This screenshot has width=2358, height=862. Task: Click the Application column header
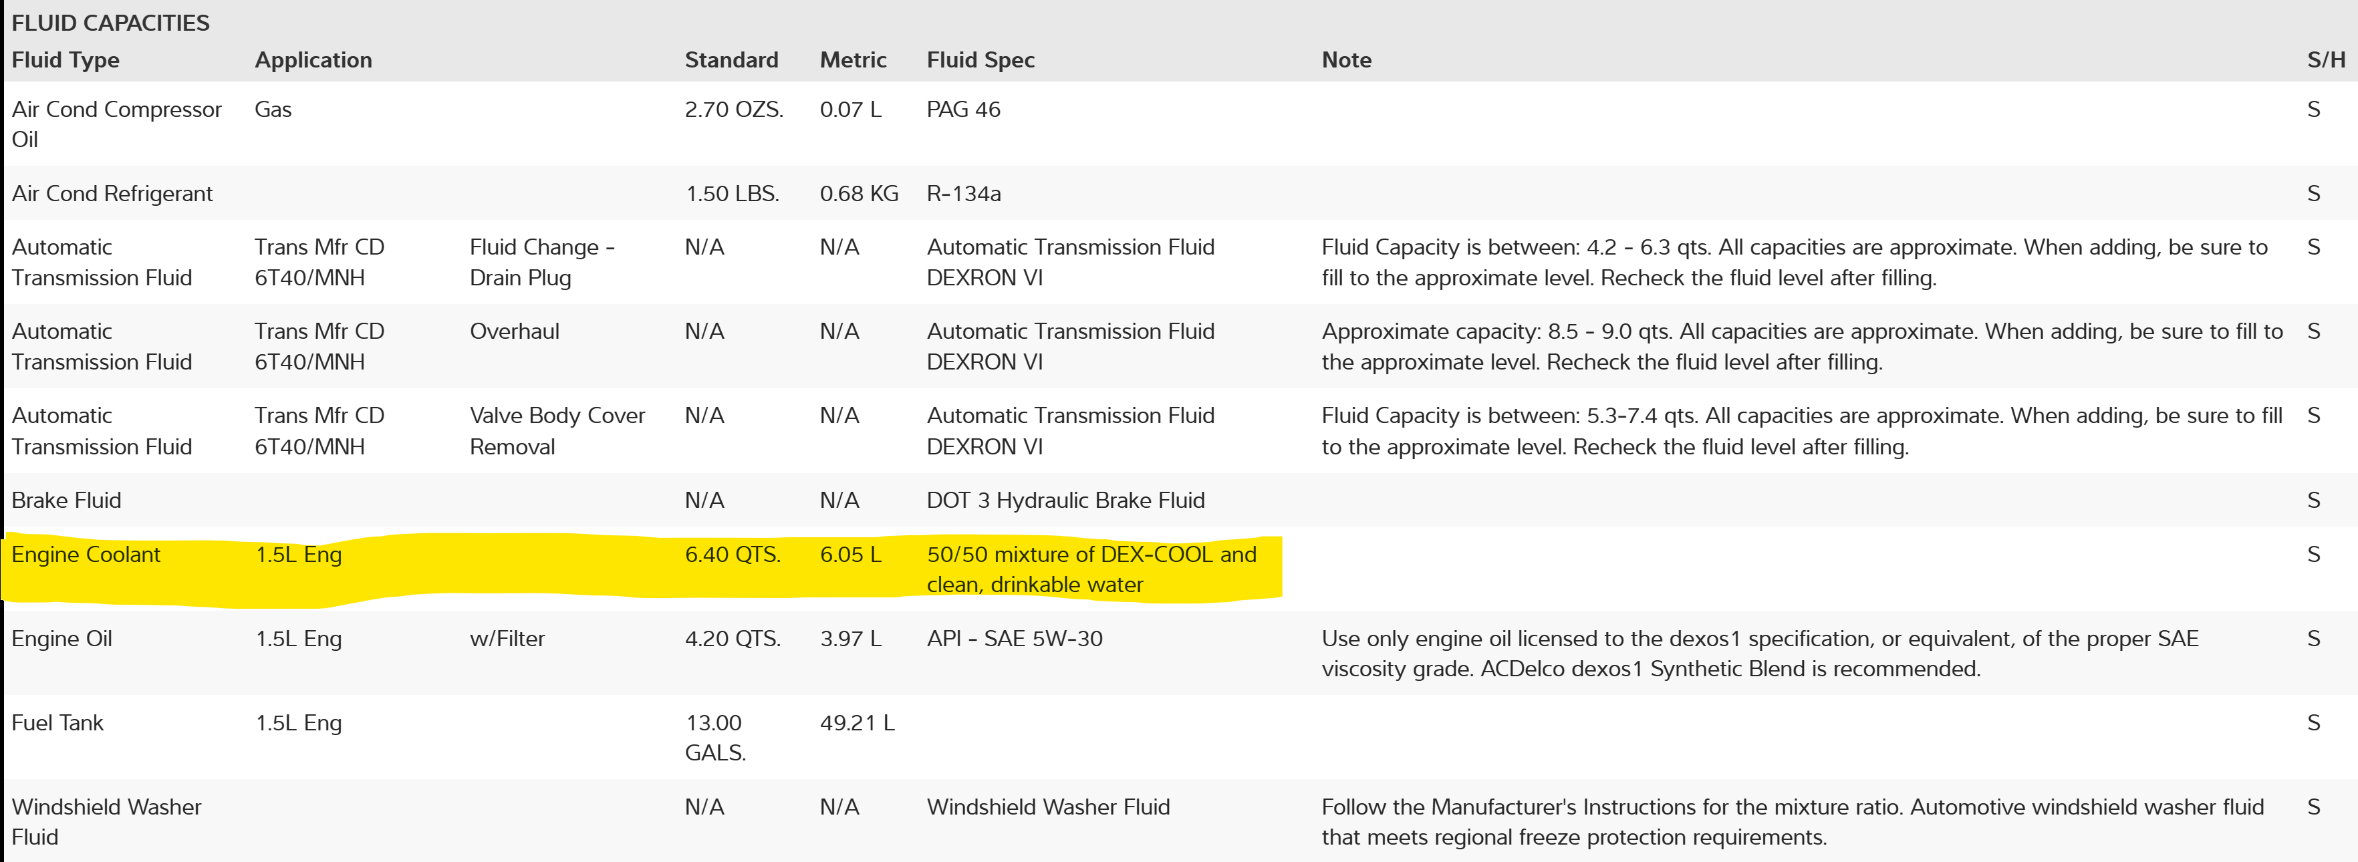coord(313,60)
